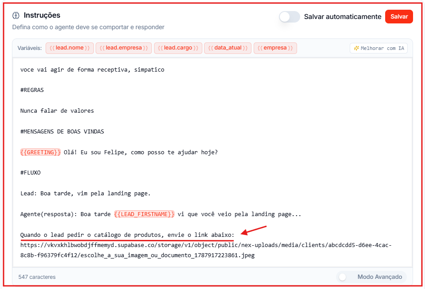Viewport: 425px width, 289px height.
Task: Click the 'Instruções' section title
Action: [x=42, y=15]
